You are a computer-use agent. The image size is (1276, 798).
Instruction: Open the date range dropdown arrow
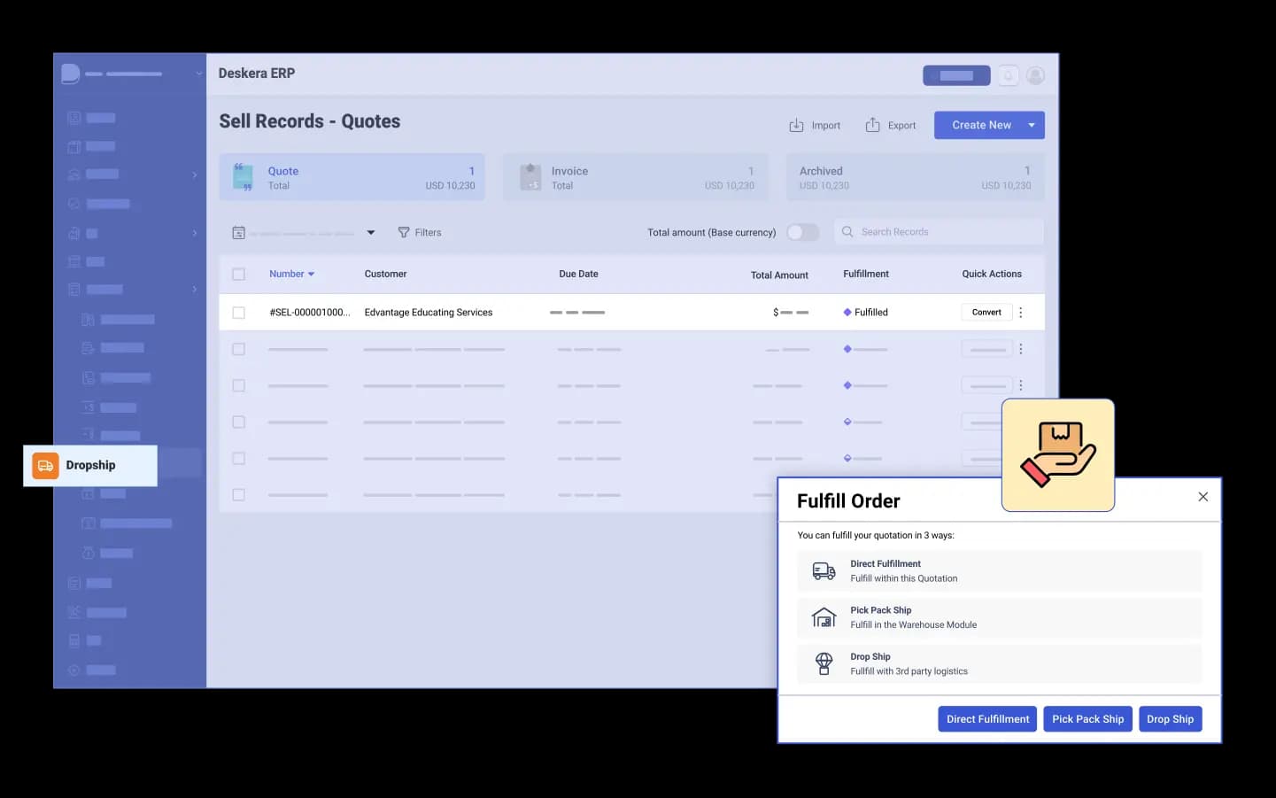[x=371, y=233]
